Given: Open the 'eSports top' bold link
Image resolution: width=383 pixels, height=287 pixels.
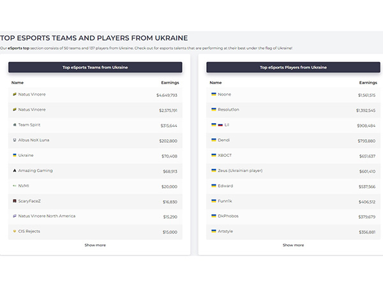Looking at the screenshot, I should pos(19,48).
